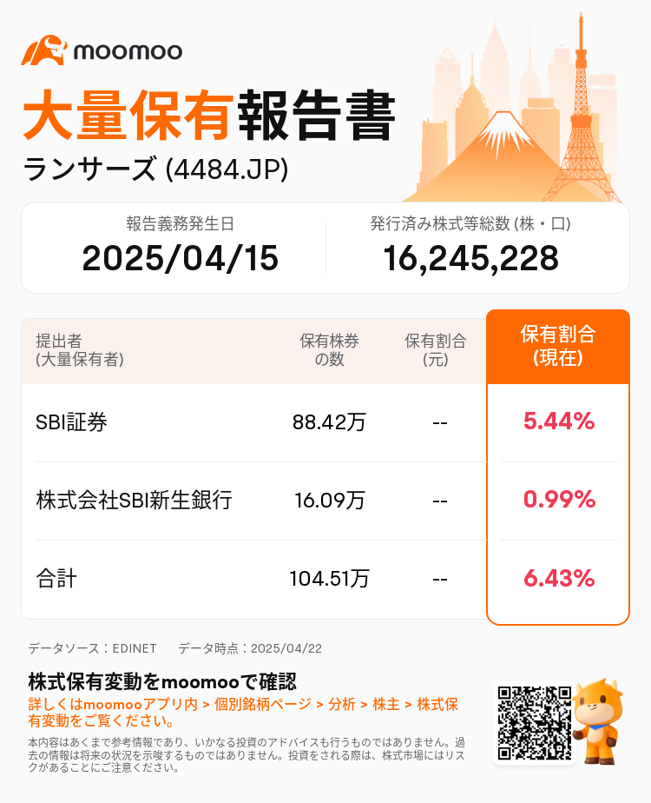
Task: Click the 保有株券の数 column header
Action: click(329, 350)
